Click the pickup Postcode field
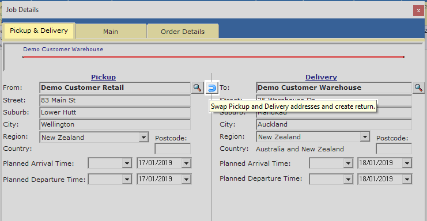Image resolution: width=427 pixels, height=221 pixels. point(173,148)
